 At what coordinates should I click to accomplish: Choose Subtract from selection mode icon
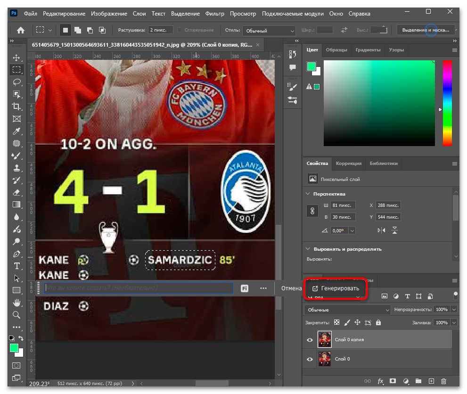pos(90,30)
